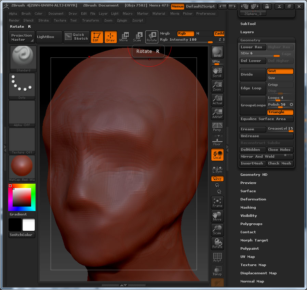Click the Frame mesh icon
This screenshot has height=290, width=307.
(217, 202)
